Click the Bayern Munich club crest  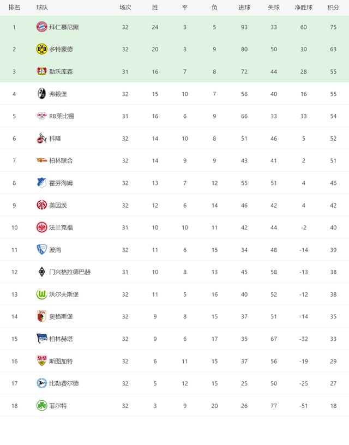click(41, 27)
